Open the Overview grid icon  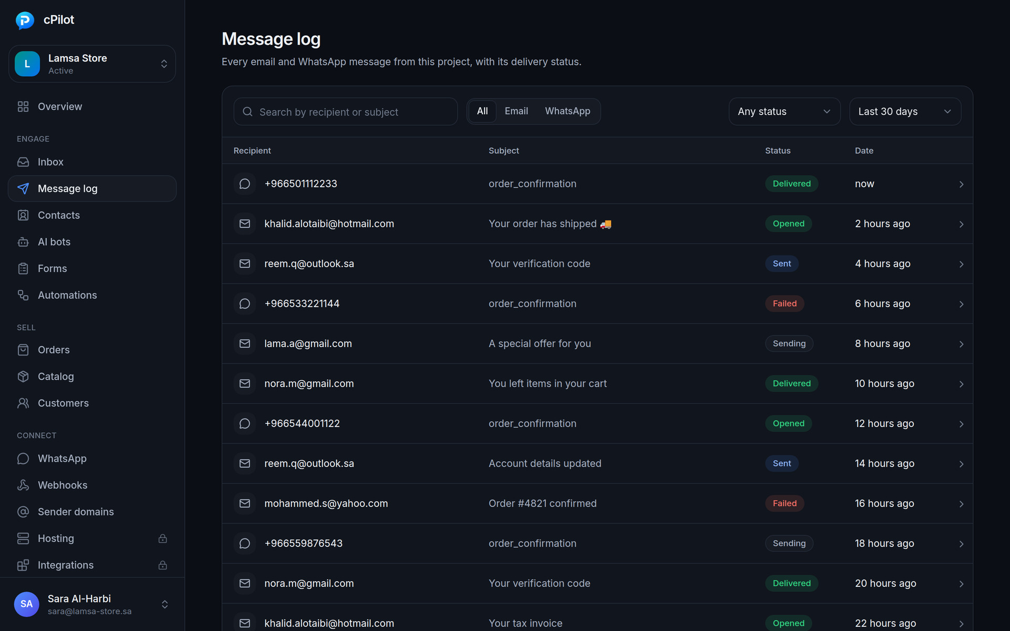point(23,107)
